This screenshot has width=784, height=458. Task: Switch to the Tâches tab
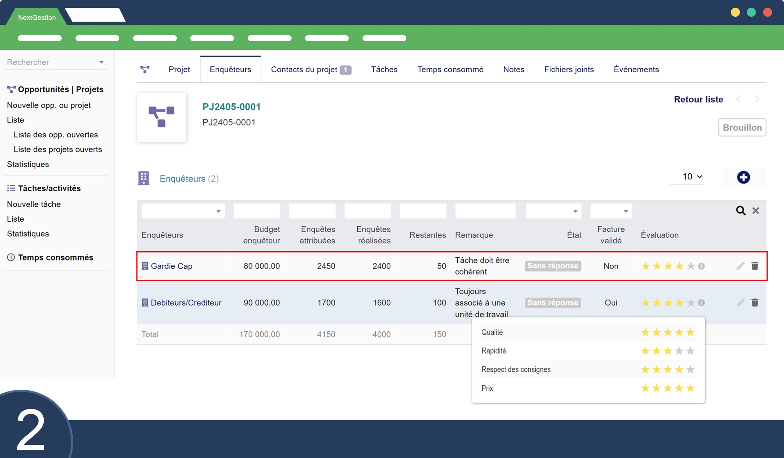click(x=384, y=69)
